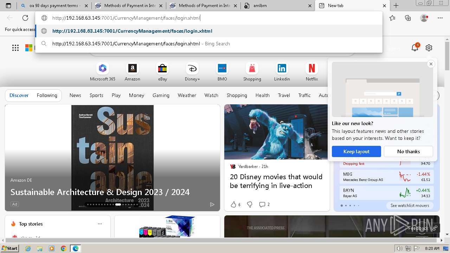Image resolution: width=450 pixels, height=253 pixels.
Task: Open Amazon quick link
Action: 132,72
